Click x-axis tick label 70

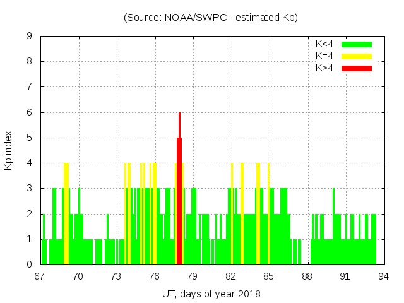[78, 276]
